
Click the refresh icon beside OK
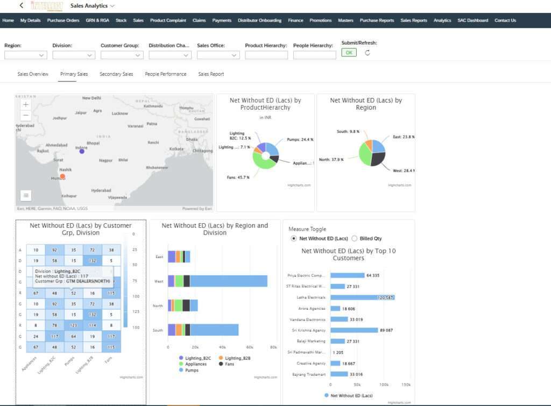368,53
